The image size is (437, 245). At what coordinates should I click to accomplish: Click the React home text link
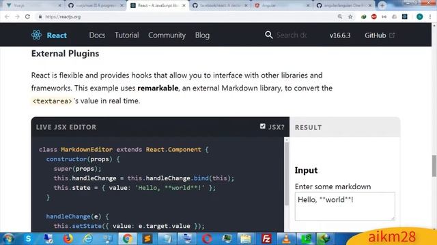57,35
